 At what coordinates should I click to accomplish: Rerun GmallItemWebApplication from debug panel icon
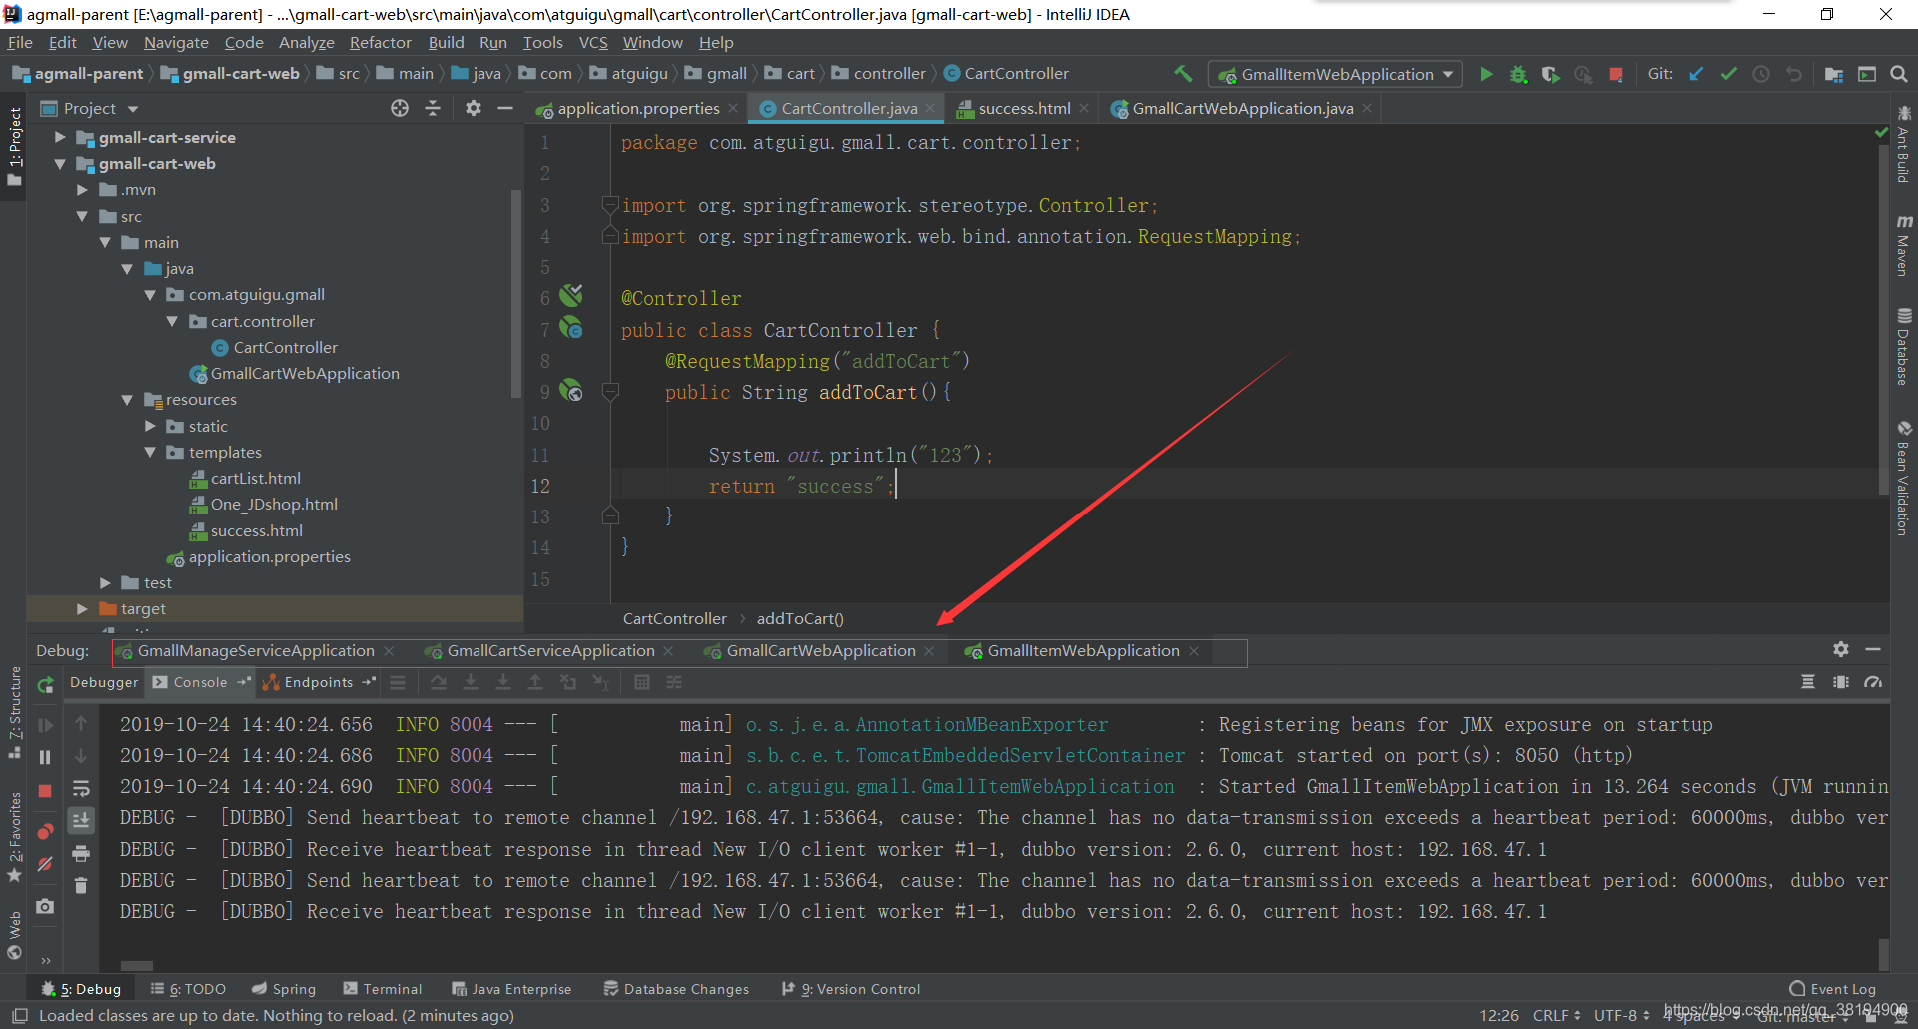pos(44,685)
